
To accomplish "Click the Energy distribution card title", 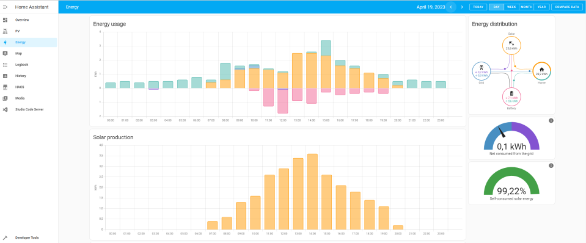I will (x=494, y=24).
